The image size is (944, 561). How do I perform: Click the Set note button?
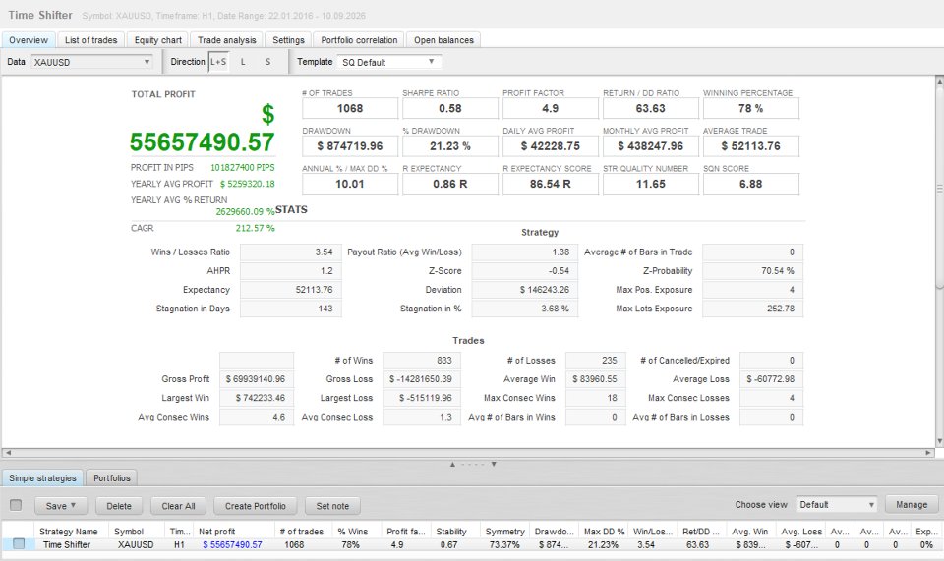(332, 506)
